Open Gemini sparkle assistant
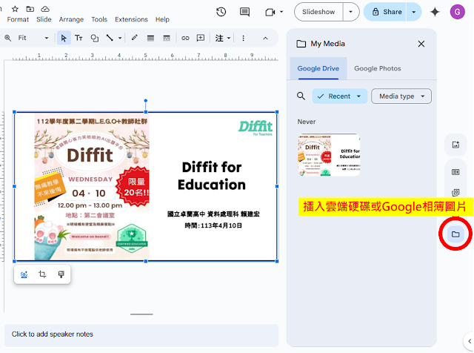The image size is (474, 353). point(435,12)
